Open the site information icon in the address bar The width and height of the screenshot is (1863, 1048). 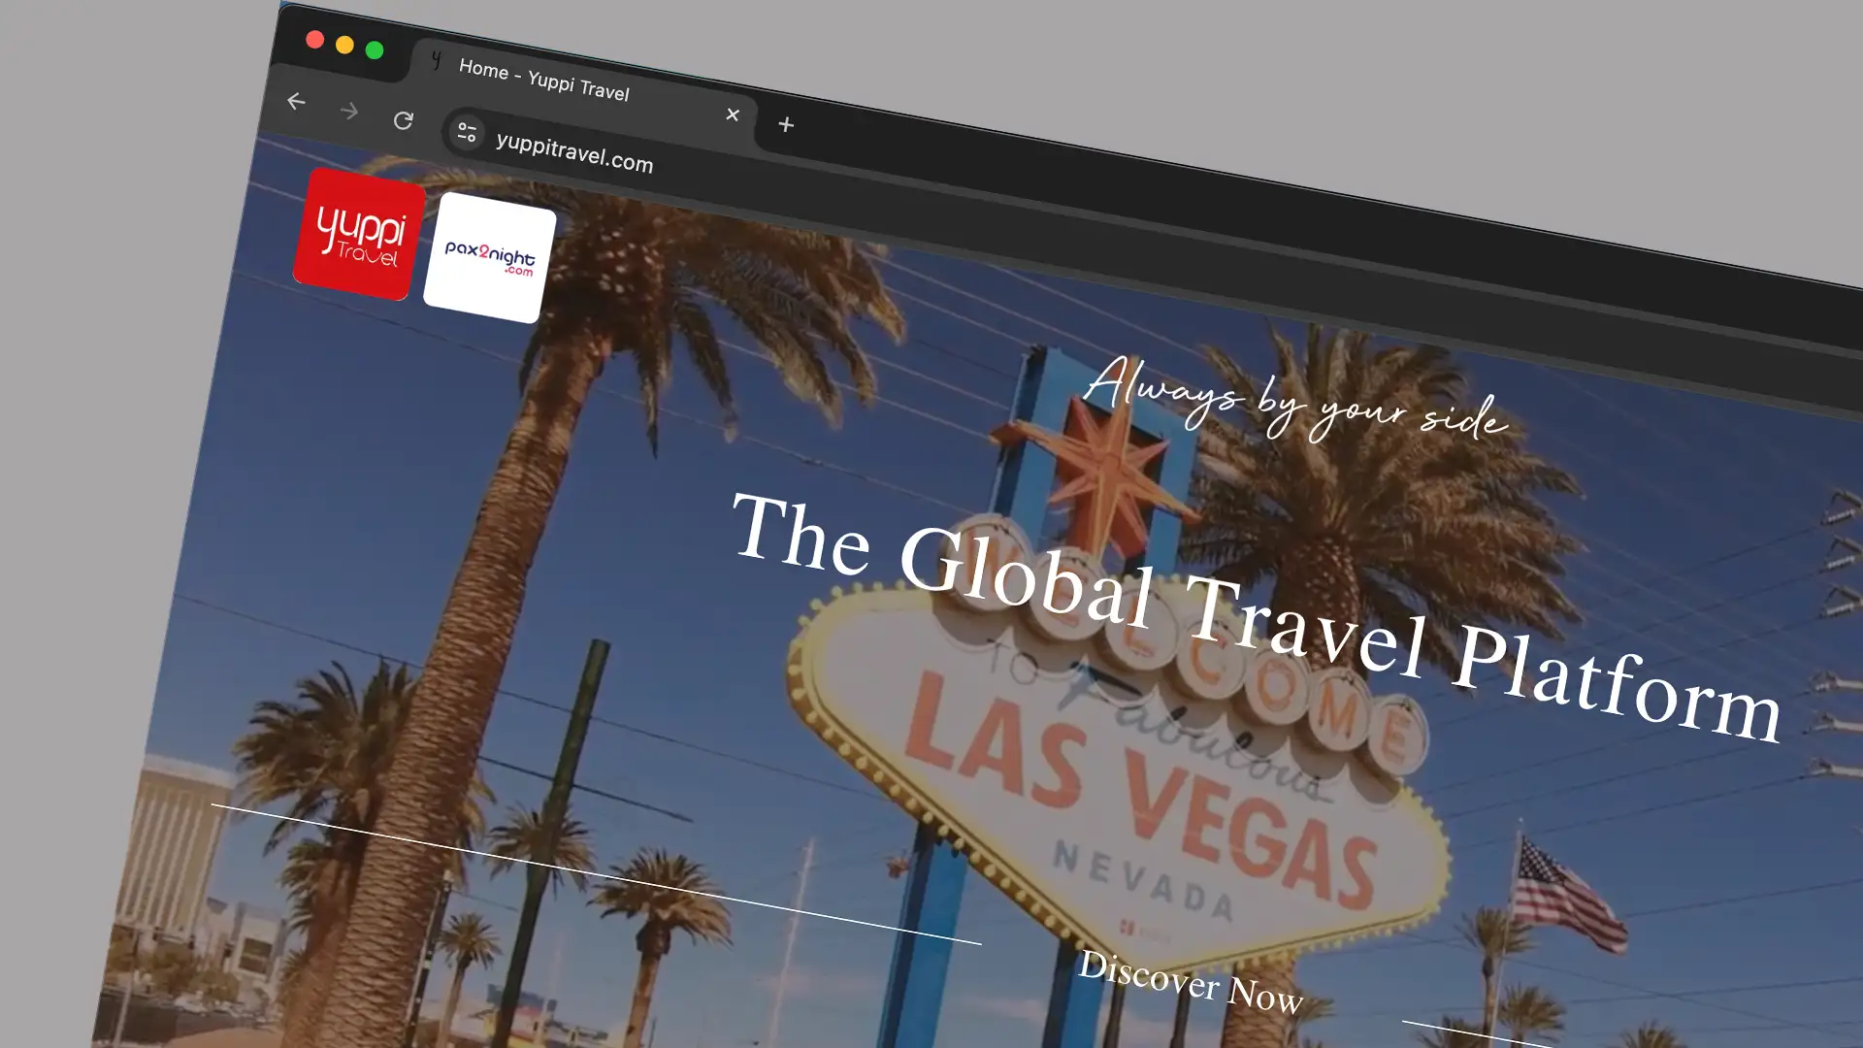[467, 131]
